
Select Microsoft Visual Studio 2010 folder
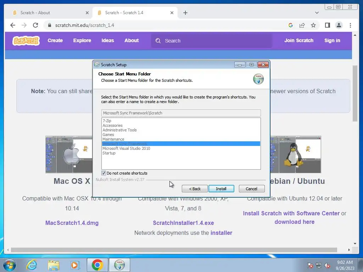click(x=181, y=148)
